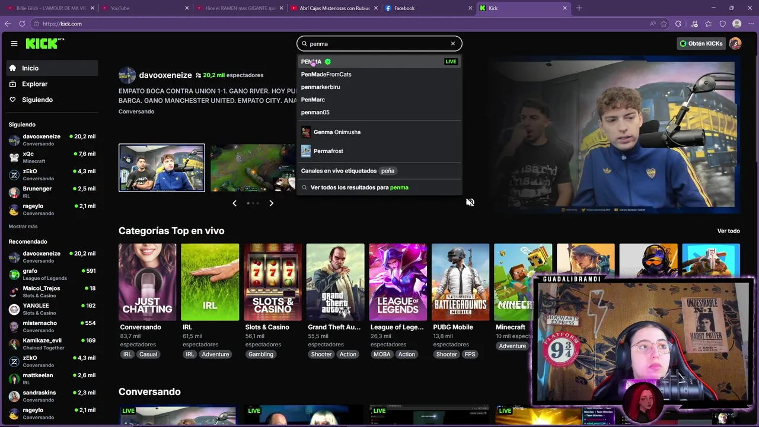Image resolution: width=759 pixels, height=427 pixels.
Task: Select penman05 suggestion
Action: 379,112
